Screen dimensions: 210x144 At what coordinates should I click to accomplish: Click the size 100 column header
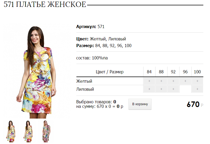tap(197, 72)
